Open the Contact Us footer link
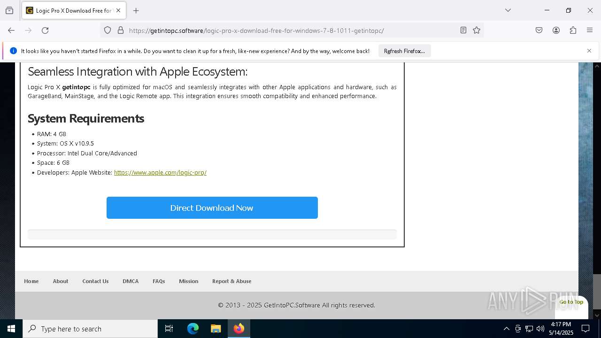This screenshot has height=338, width=601. (x=95, y=281)
